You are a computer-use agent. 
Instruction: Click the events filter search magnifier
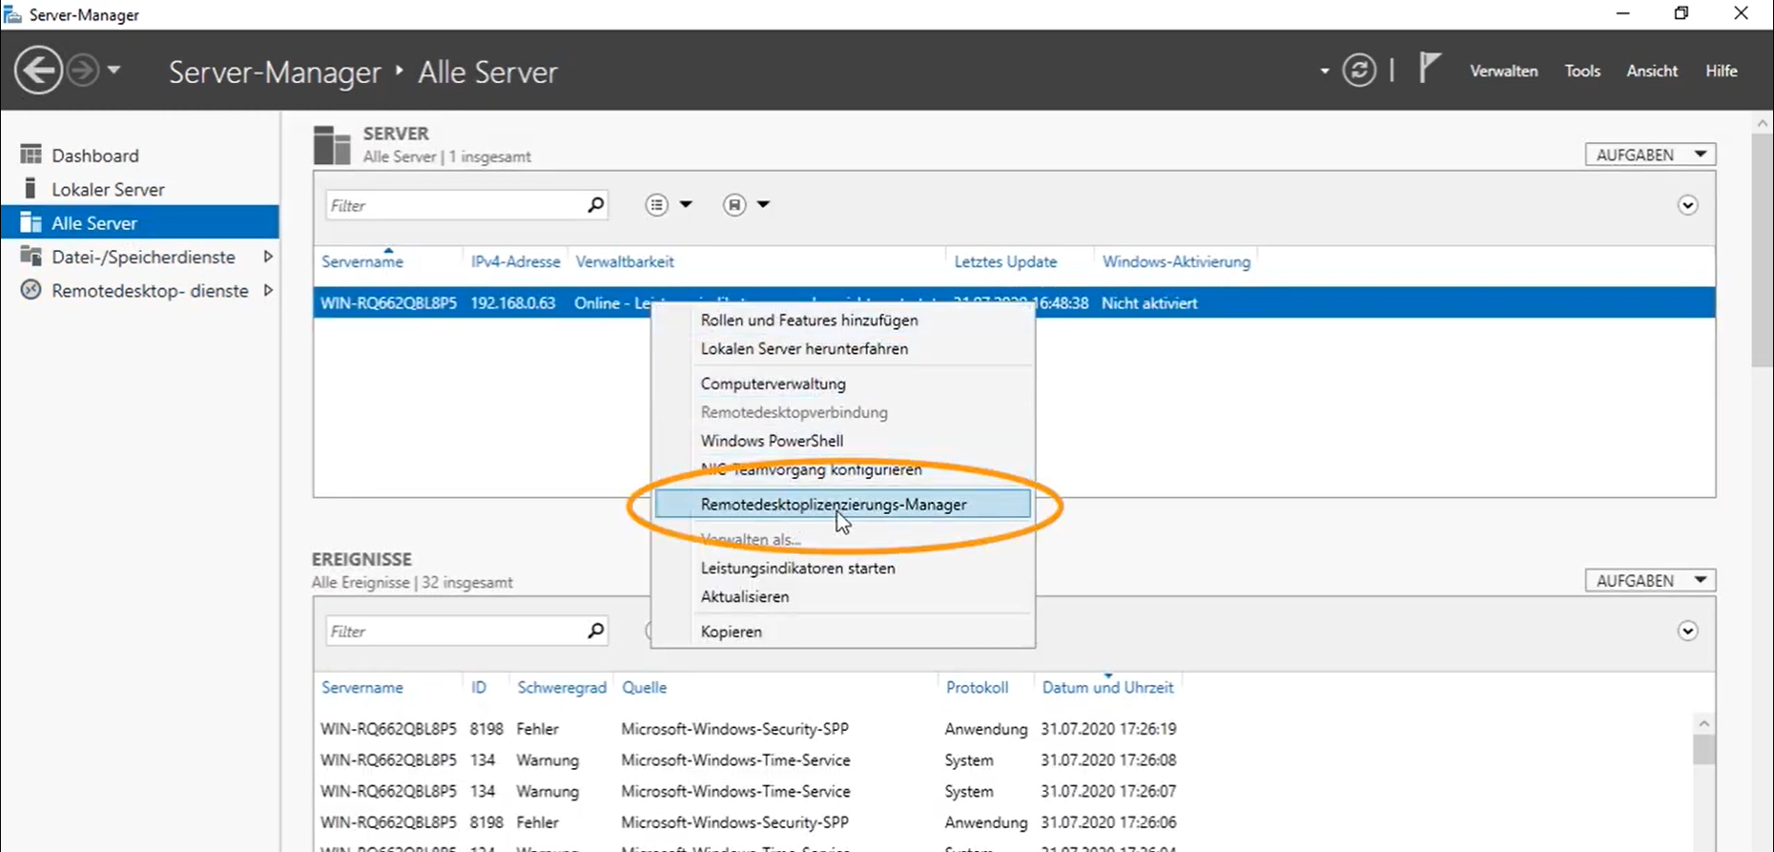tap(596, 631)
